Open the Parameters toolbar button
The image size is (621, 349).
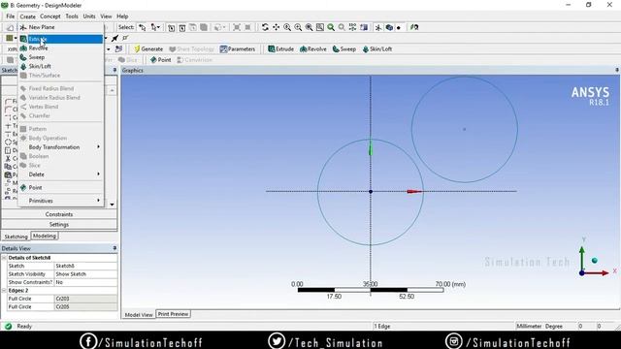[238, 49]
